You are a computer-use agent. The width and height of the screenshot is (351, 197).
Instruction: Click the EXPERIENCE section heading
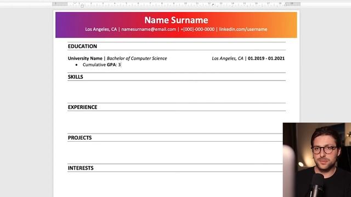(82, 107)
